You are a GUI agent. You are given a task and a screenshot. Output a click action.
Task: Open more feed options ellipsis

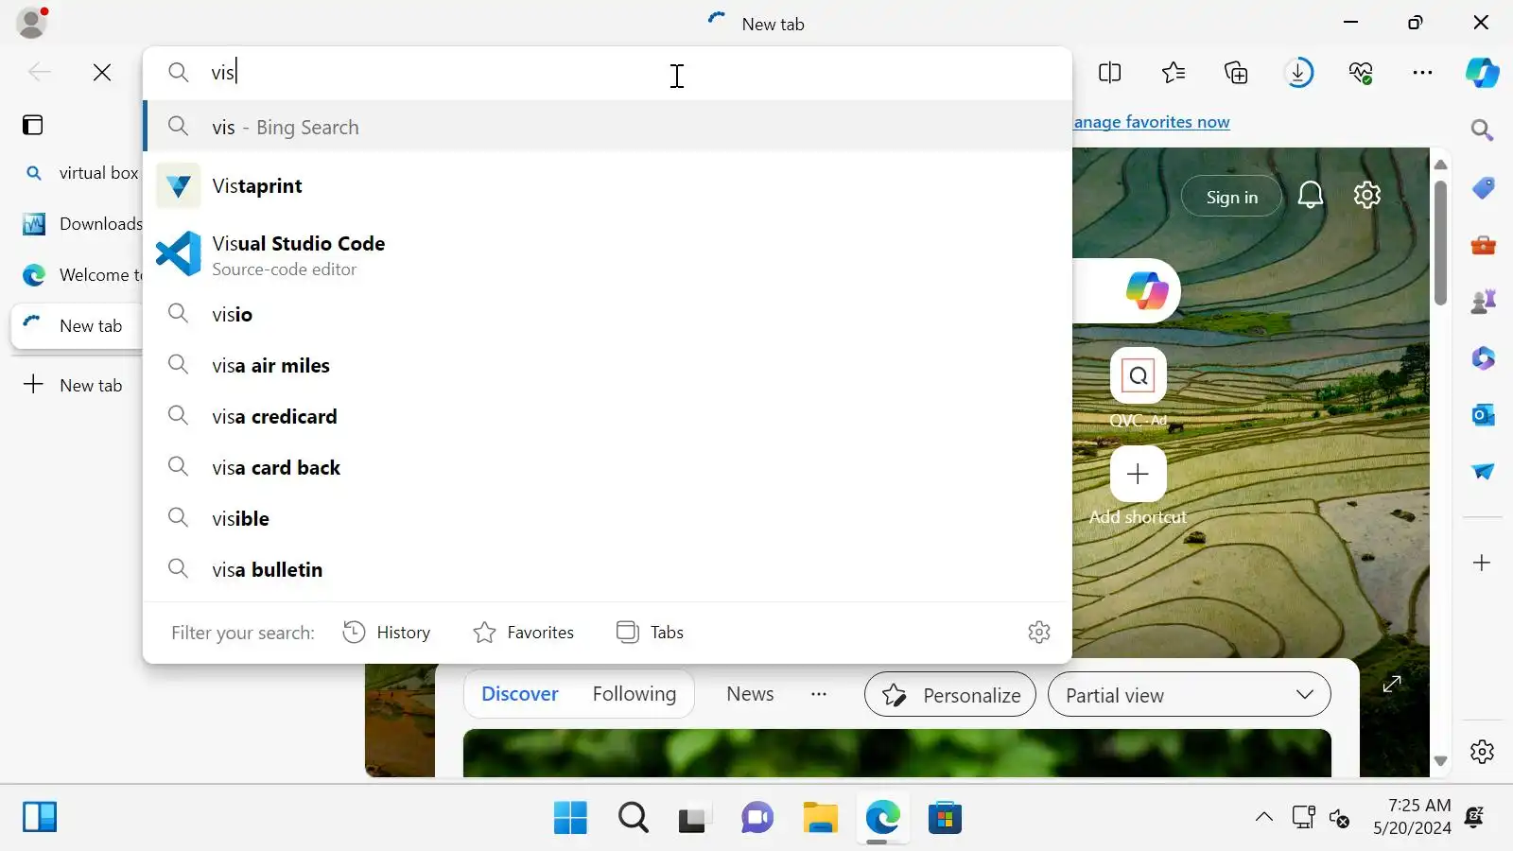coord(819,694)
